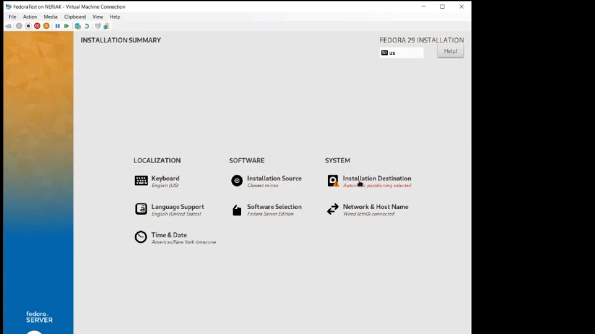Screen dimensions: 595x334
Task: Click the red Shut Down icon
Action: point(37,26)
